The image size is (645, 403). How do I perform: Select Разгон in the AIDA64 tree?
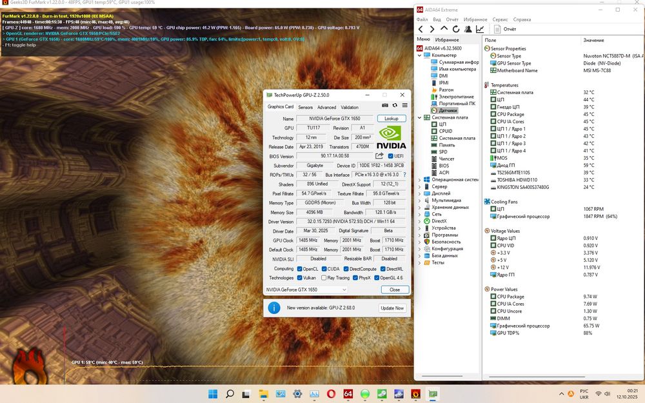446,90
